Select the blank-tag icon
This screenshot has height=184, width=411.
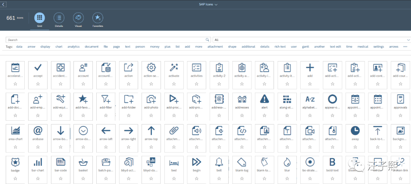tap(242, 162)
